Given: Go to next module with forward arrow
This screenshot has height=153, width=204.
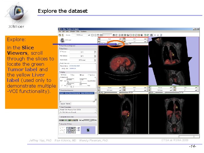Looking at the screenshot, I should [95, 35].
